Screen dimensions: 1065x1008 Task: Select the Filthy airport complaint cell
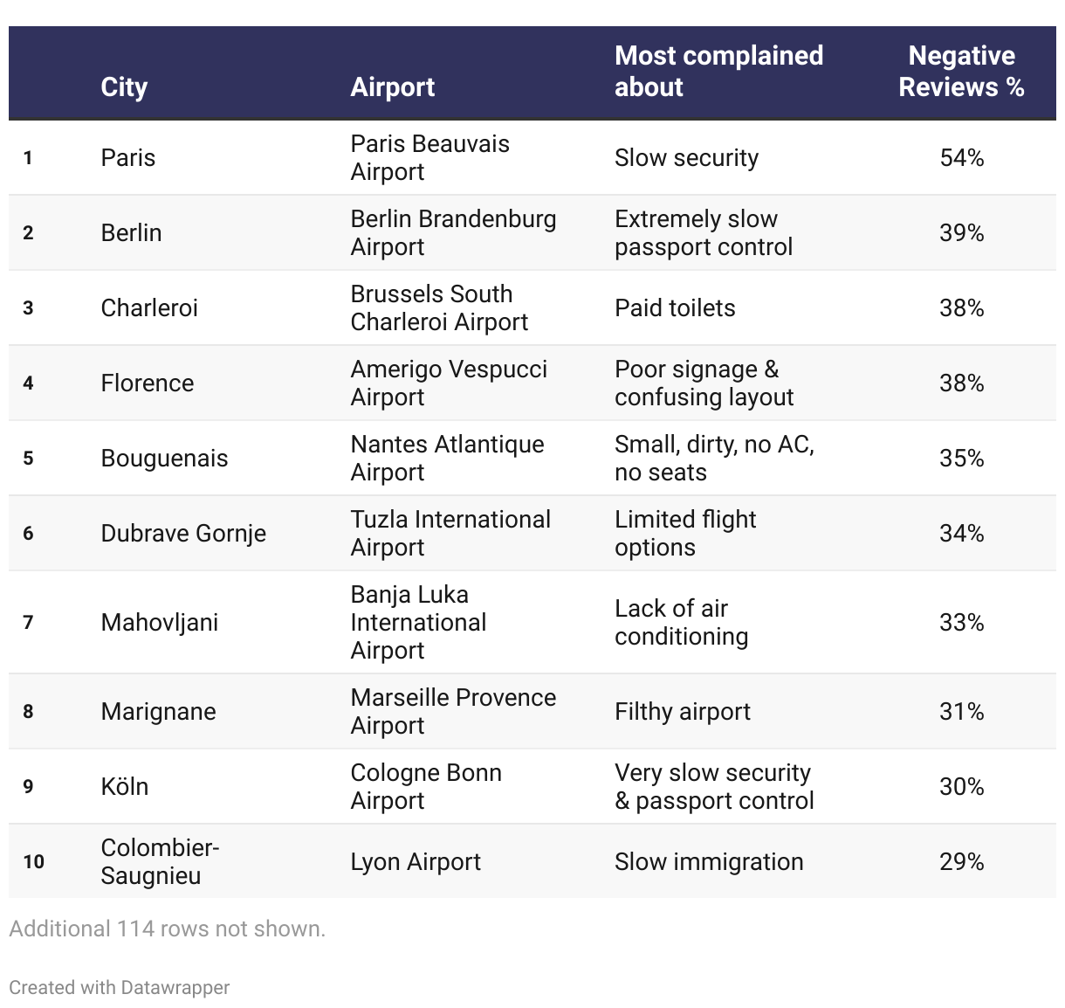click(683, 711)
